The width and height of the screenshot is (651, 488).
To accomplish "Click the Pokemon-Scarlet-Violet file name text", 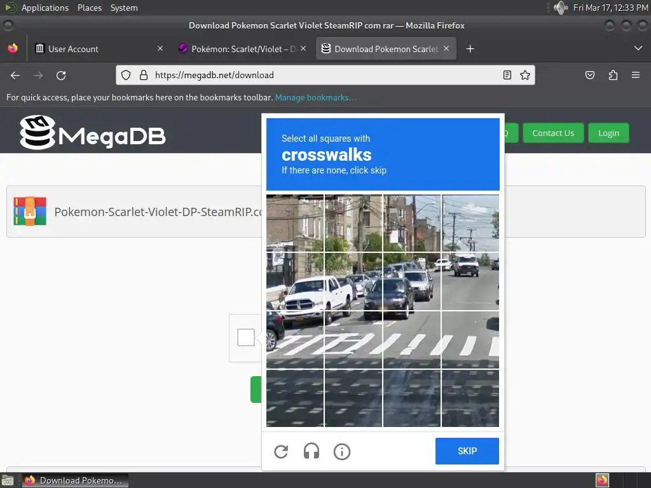I will pyautogui.click(x=158, y=212).
